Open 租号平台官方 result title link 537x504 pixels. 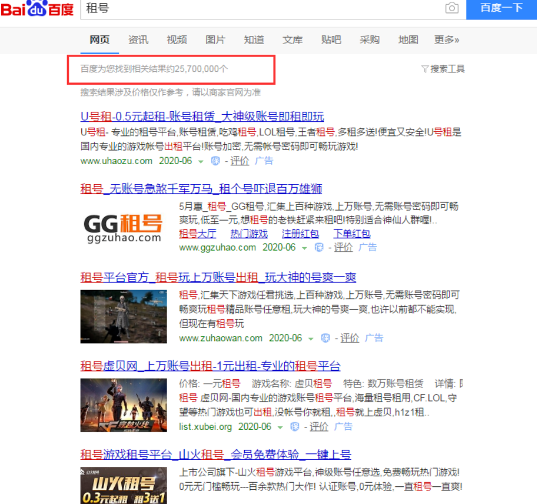tap(218, 278)
